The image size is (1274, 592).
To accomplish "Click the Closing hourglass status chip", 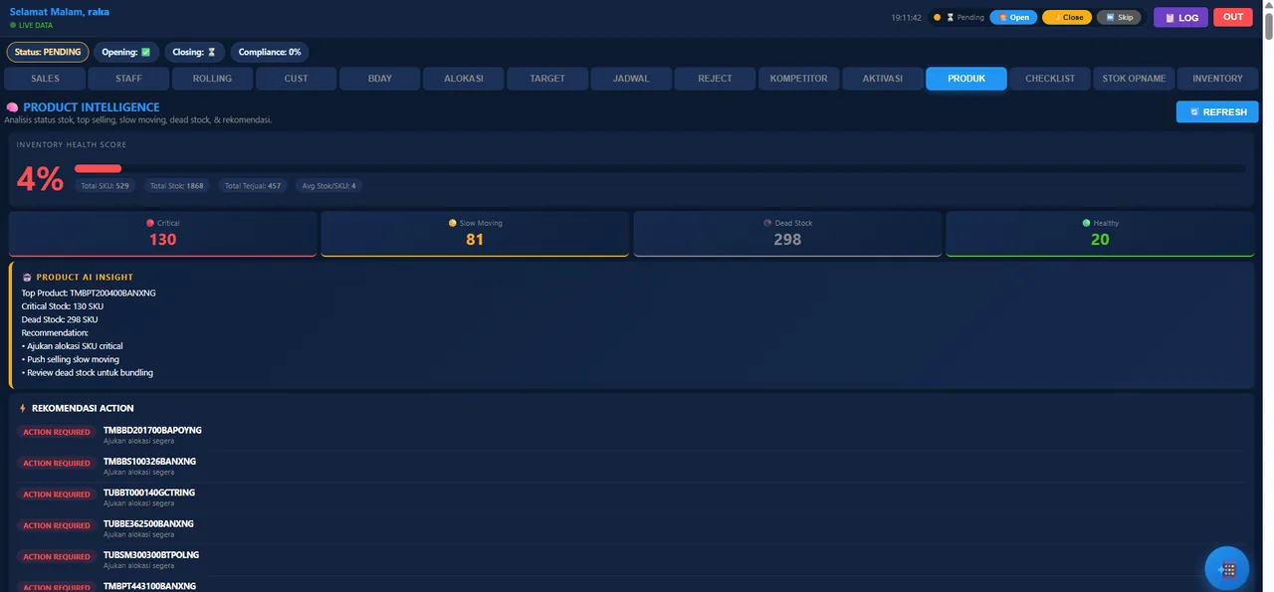I will tap(194, 52).
